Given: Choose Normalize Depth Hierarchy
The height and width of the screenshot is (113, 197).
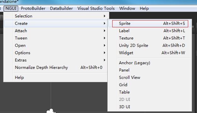Looking at the screenshot, I should click(55, 67).
